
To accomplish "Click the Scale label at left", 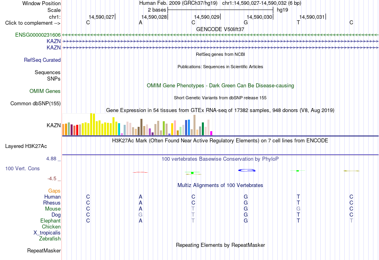I will [x=54, y=10].
